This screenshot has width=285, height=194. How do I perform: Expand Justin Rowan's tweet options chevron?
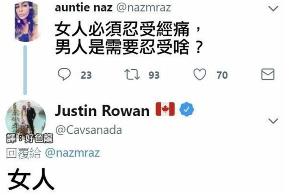tap(273, 121)
